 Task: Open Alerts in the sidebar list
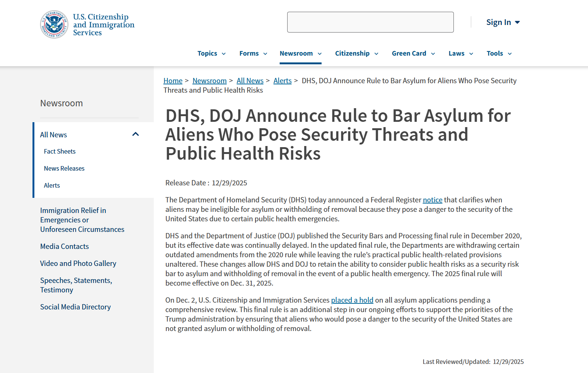pyautogui.click(x=52, y=185)
